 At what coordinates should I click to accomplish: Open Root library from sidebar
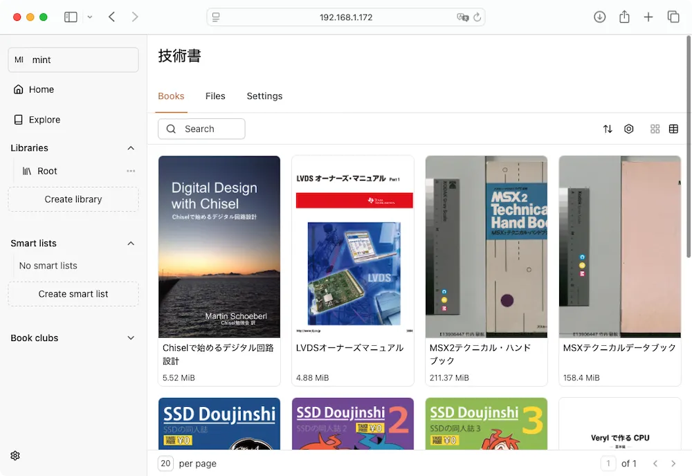point(47,171)
